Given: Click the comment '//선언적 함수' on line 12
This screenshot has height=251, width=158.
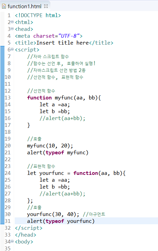Looking at the screenshot, I should [x=41, y=91].
